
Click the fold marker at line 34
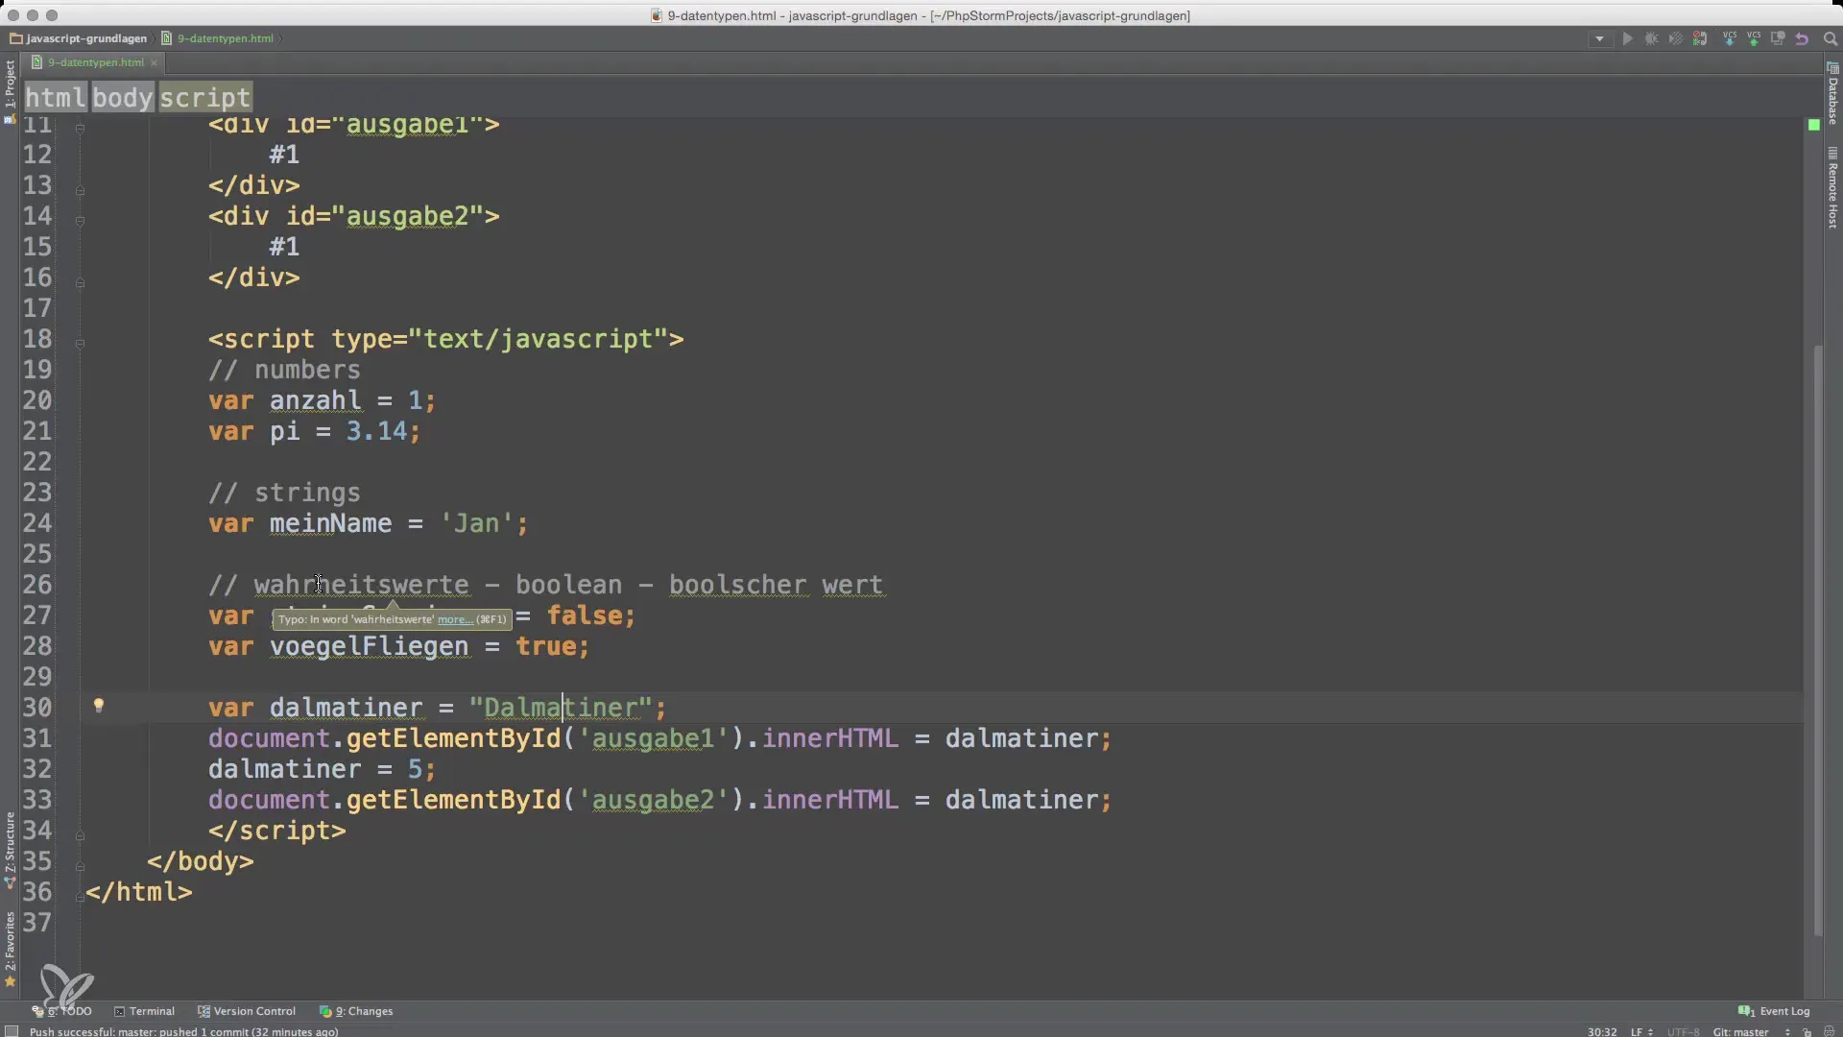80,835
